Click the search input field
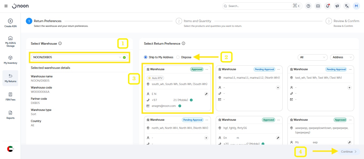364x159 pixels. coord(259,6)
